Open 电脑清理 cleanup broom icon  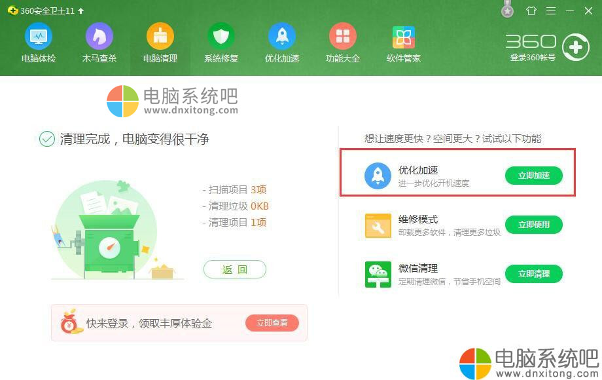click(x=160, y=37)
